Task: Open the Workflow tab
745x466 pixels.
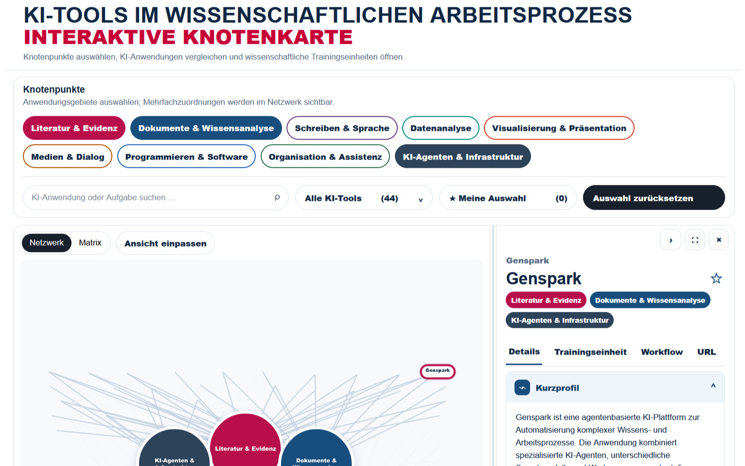Action: (x=662, y=352)
